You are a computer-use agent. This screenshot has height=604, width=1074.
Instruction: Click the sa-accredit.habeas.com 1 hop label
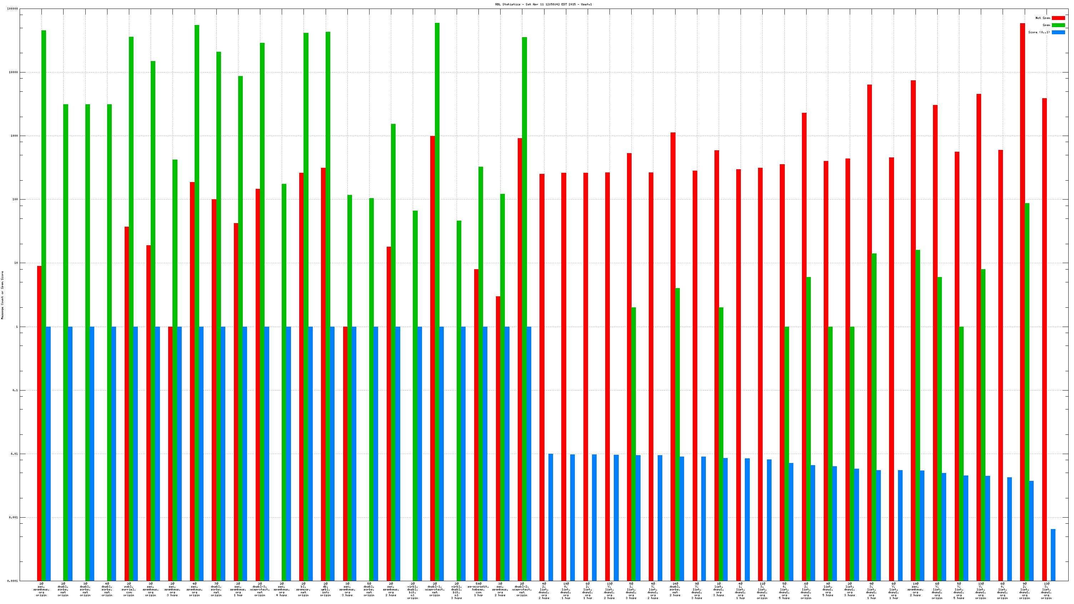[x=478, y=589]
